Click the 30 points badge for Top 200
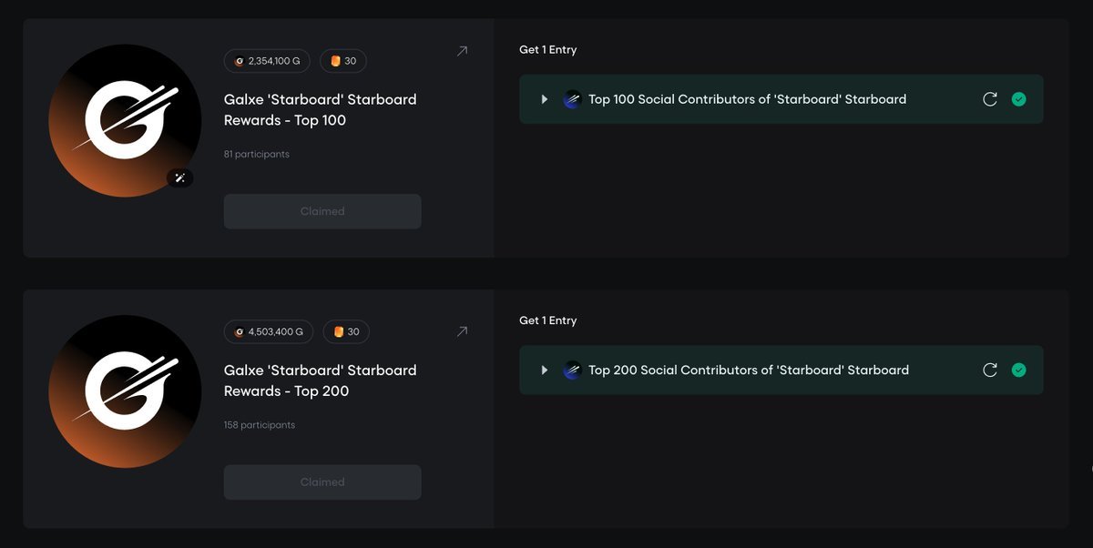The image size is (1093, 548). coord(346,331)
